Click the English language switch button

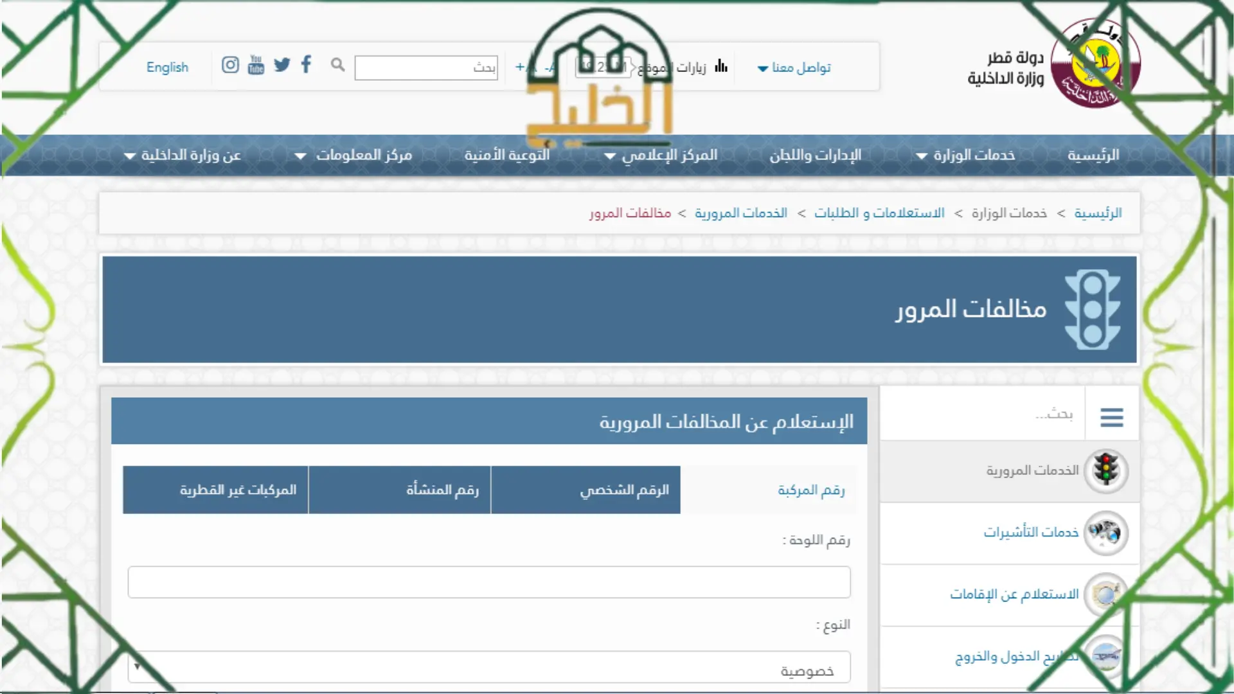(167, 67)
